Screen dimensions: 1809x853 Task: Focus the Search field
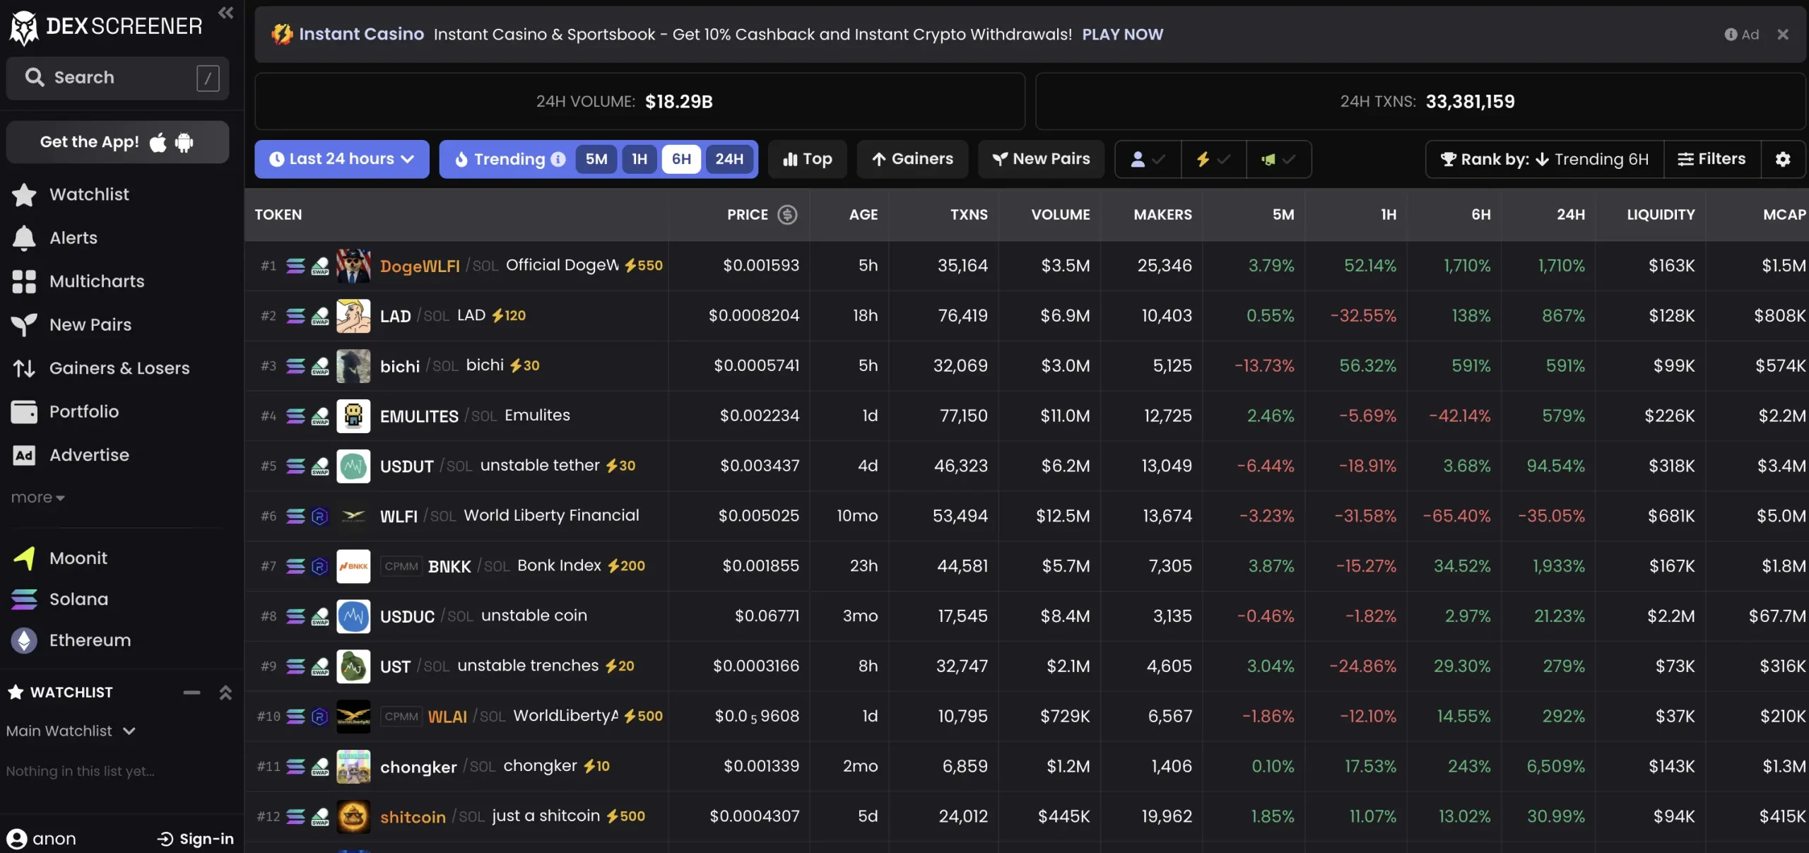pos(117,78)
